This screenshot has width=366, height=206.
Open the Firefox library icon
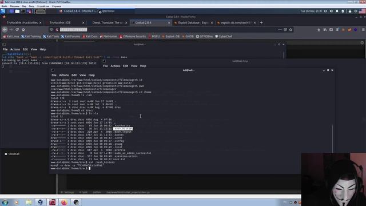tap(325, 30)
